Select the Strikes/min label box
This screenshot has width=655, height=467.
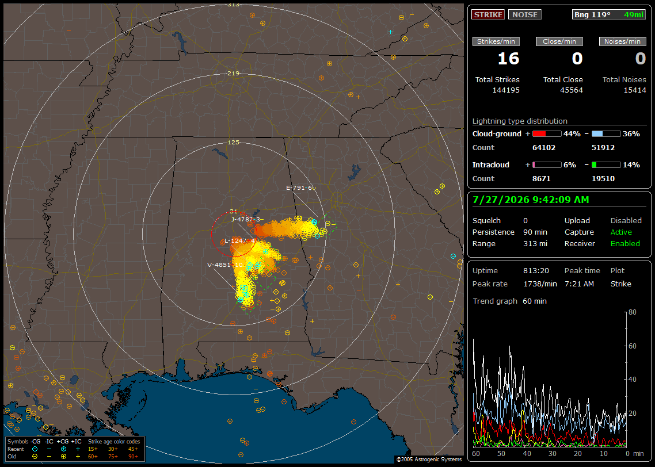tap(496, 41)
